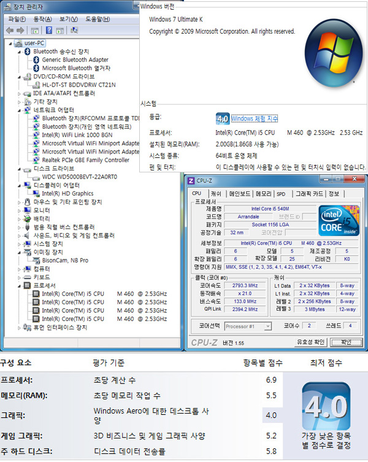Viewport: 368px width, 462px height.
Task: Open the 보기(V) menu
Action: pyautogui.click(x=68, y=19)
